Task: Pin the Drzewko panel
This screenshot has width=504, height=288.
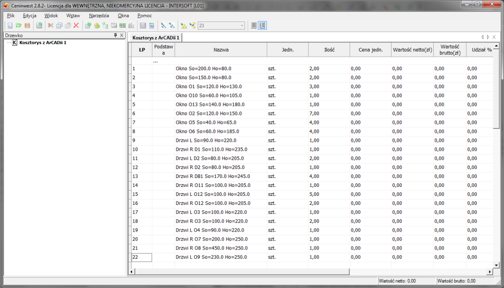Action: tap(115, 35)
